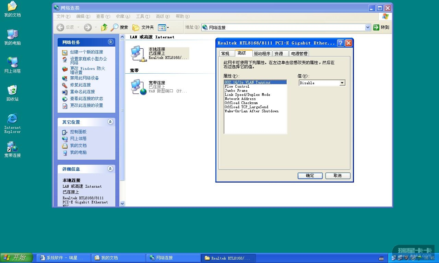The width and height of the screenshot is (439, 263).
Task: Open 控制面板 in Other Places
Action: coord(78,132)
